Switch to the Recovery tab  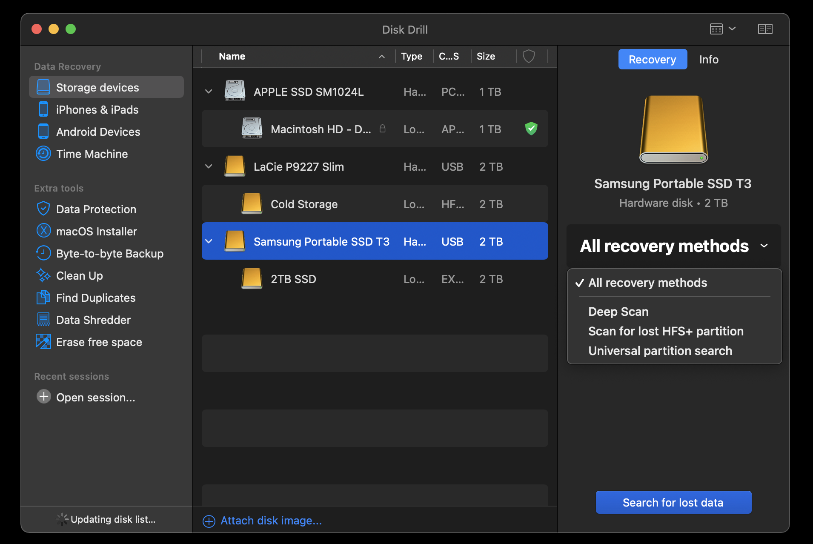click(653, 59)
